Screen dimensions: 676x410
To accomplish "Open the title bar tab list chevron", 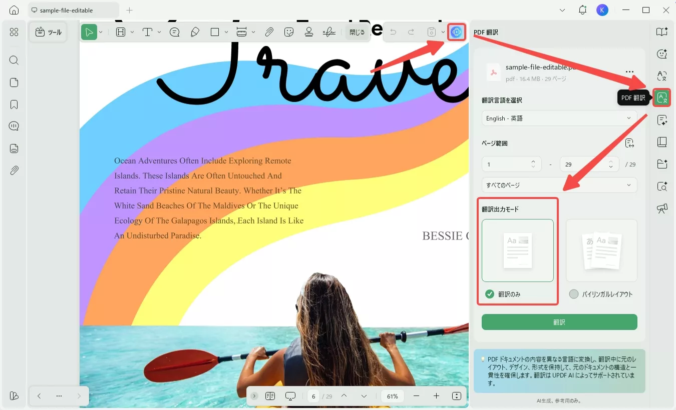I will click(562, 10).
